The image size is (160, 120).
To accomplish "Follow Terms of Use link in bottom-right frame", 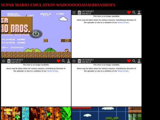I will (x=123, y=71).
